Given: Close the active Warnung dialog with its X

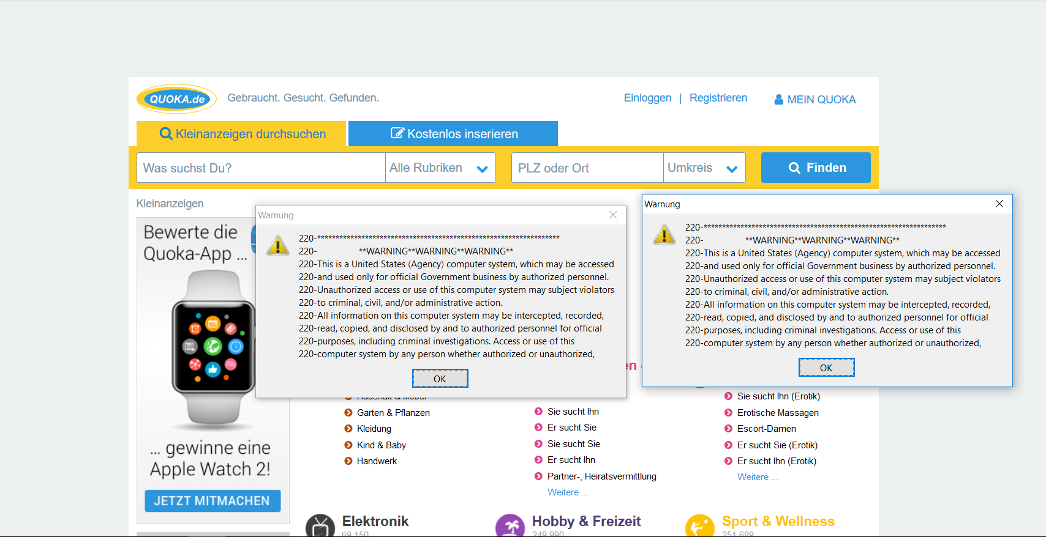Looking at the screenshot, I should (x=999, y=204).
